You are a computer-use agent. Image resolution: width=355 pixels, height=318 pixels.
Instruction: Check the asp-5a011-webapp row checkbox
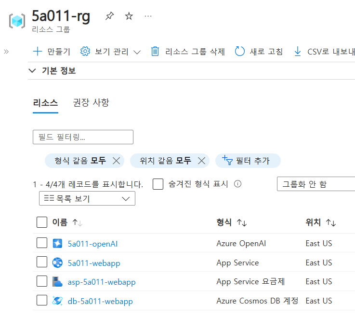coord(42,281)
